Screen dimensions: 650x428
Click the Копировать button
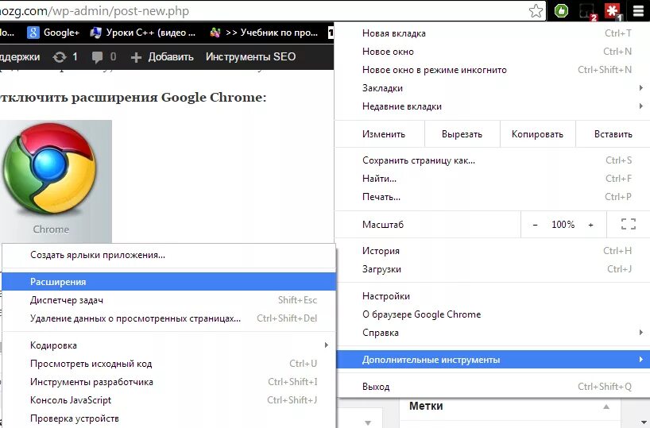point(538,134)
